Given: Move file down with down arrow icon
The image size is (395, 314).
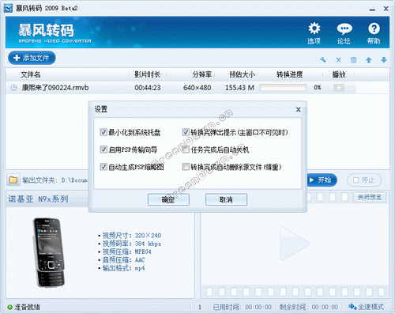Looking at the screenshot, I should (384, 60).
